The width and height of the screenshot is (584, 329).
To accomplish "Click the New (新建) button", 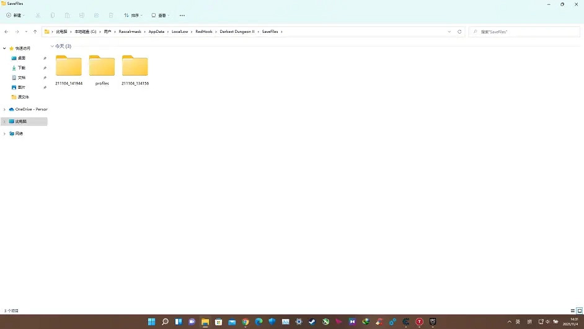I will 15,15.
